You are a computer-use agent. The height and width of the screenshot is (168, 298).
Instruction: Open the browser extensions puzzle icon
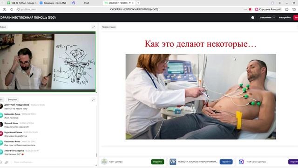coord(287,9)
